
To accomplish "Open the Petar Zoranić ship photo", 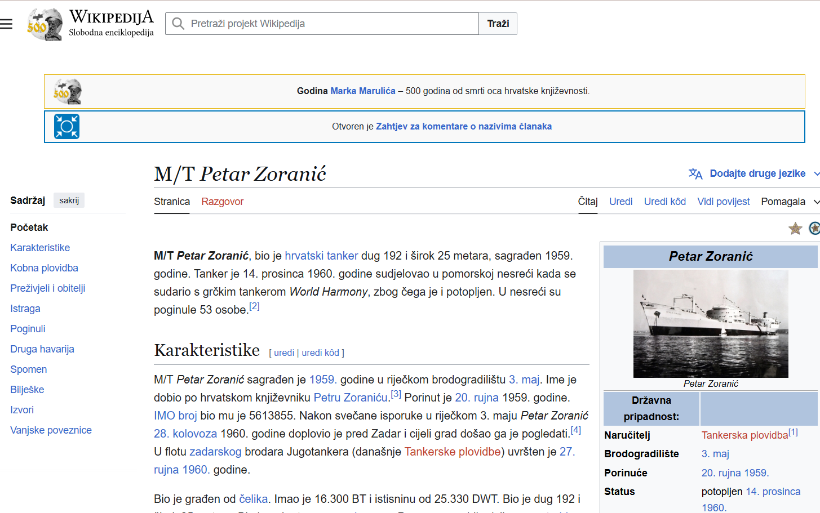I will [x=711, y=323].
